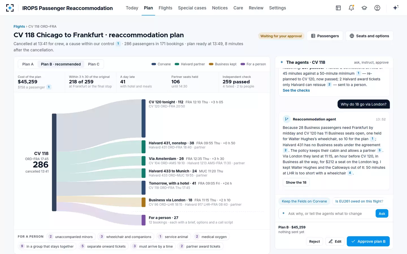Choose 'Keep the Felds on Corvane' suggestion
Screen dimensions: 407x254
click(304, 201)
